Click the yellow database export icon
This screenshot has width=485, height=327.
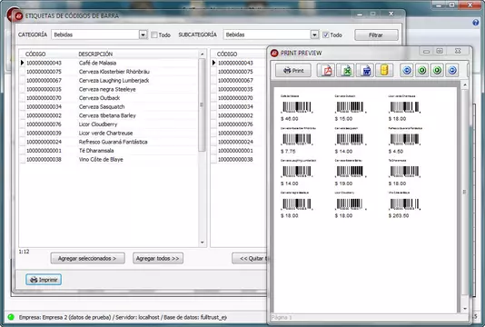[384, 71]
